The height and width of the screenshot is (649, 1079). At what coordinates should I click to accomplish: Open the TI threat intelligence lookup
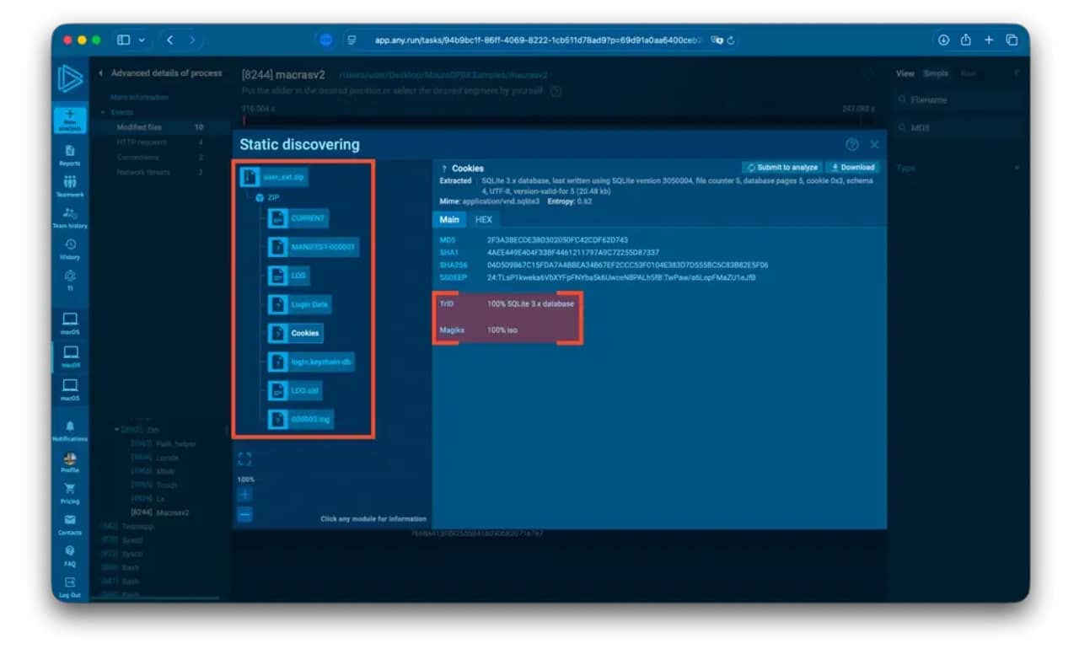pos(71,276)
